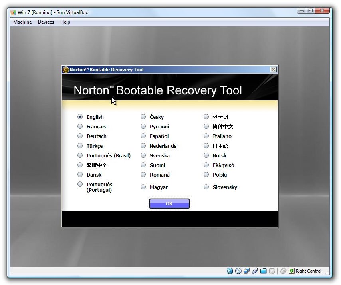Select the Français radio button
The width and height of the screenshot is (341, 285).
[80, 126]
